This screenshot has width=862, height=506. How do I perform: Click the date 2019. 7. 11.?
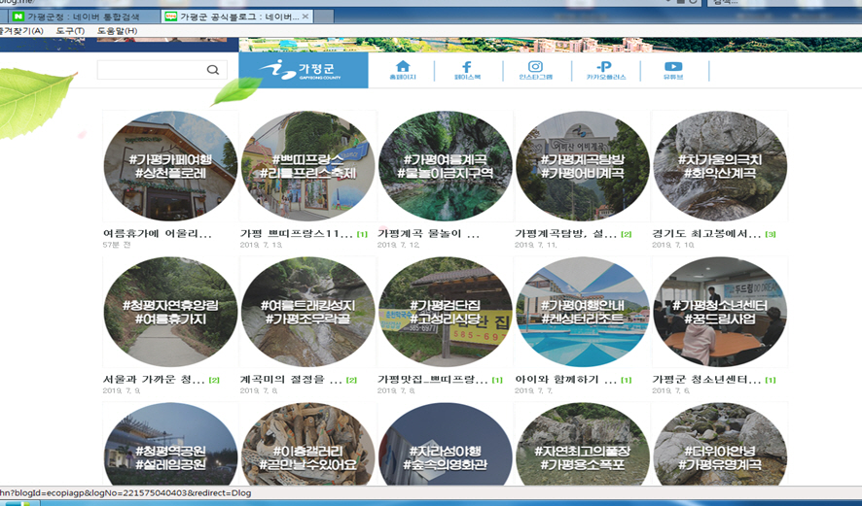point(536,245)
